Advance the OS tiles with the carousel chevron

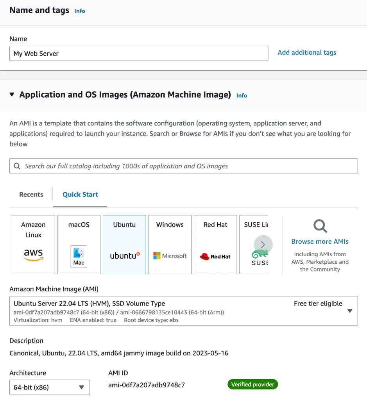263,245
